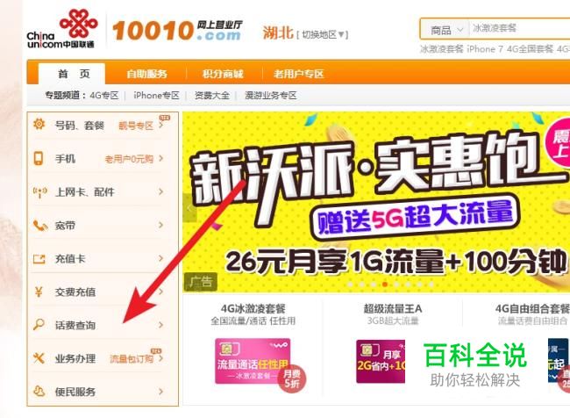The width and height of the screenshot is (570, 418).
Task: Open the 老用户0元购 link
Action: point(129,159)
